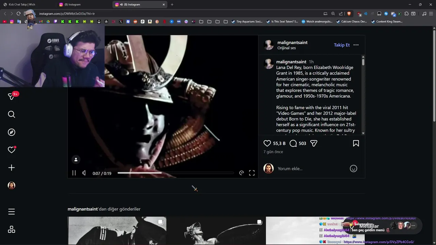The height and width of the screenshot is (245, 436).
Task: Open 'Is This Seat Taken? S...' bookmark
Action: pyautogui.click(x=282, y=21)
